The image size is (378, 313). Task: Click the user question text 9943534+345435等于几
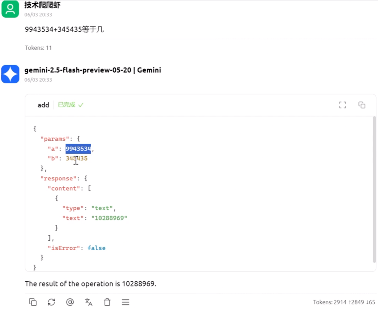click(x=64, y=29)
